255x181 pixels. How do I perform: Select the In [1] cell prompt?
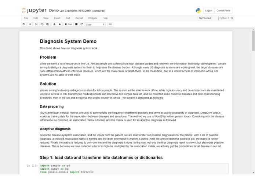pyautogui.click(x=32, y=166)
